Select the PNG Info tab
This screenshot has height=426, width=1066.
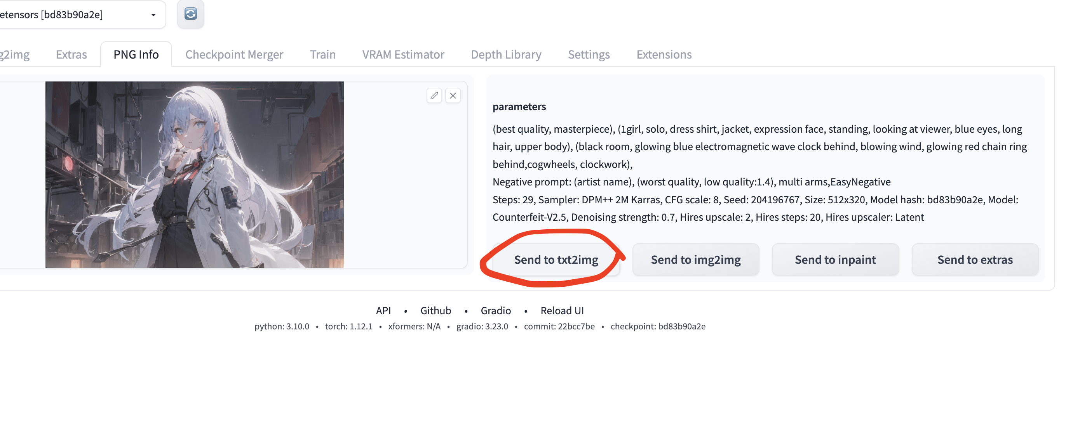click(136, 54)
